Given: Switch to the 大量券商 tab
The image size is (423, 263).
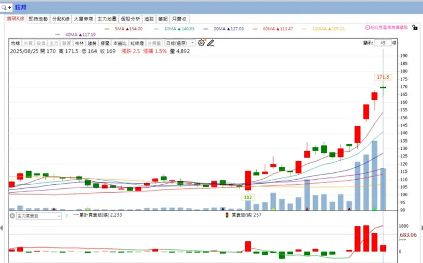Looking at the screenshot, I should click(x=83, y=19).
